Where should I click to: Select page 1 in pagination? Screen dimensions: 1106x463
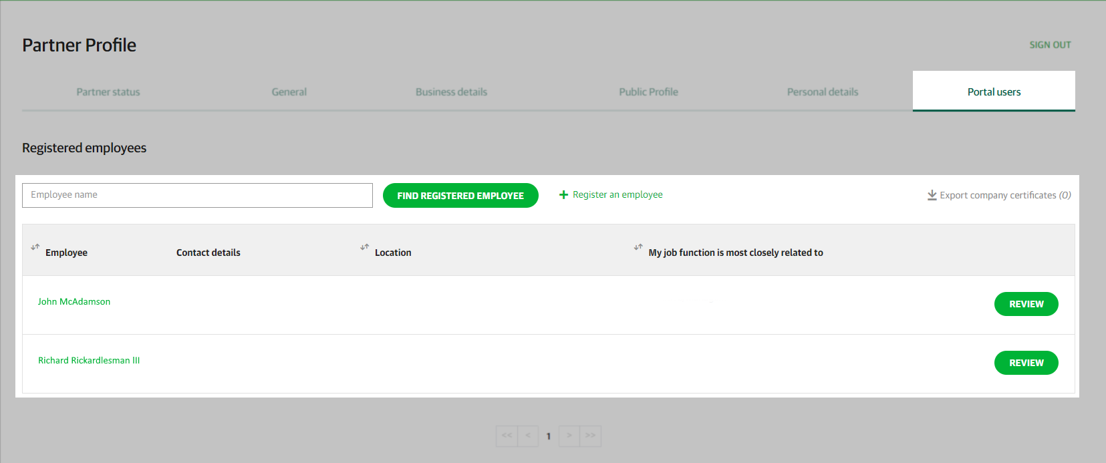(549, 436)
